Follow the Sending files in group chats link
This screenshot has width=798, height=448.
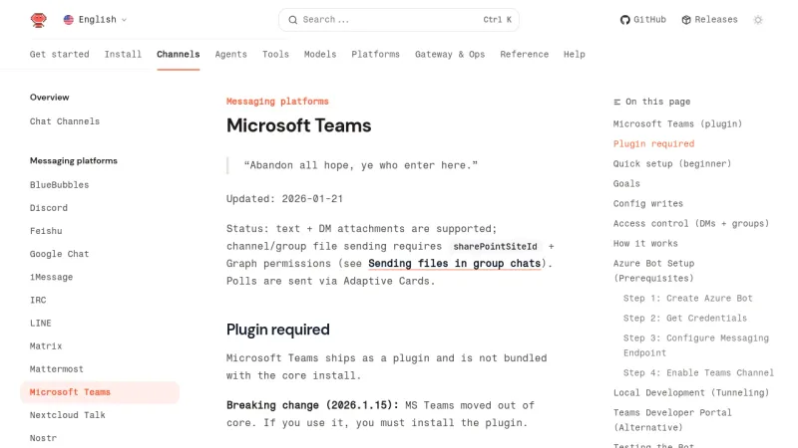pyautogui.click(x=455, y=263)
